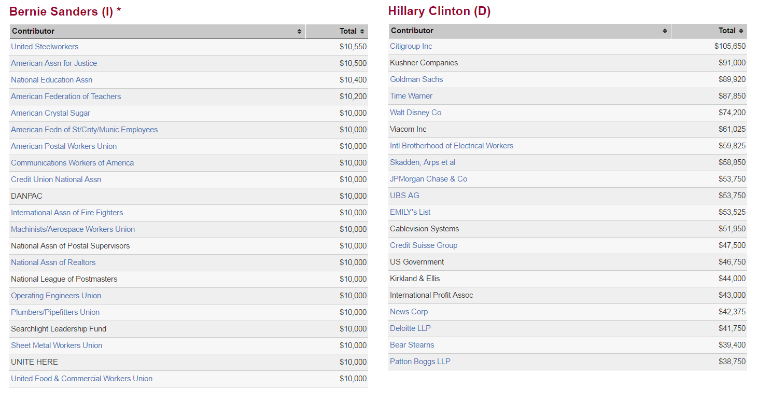Open Intl Brotherhood of Electrical Workers link
Viewport: 758px width, 402px height.
click(x=452, y=146)
